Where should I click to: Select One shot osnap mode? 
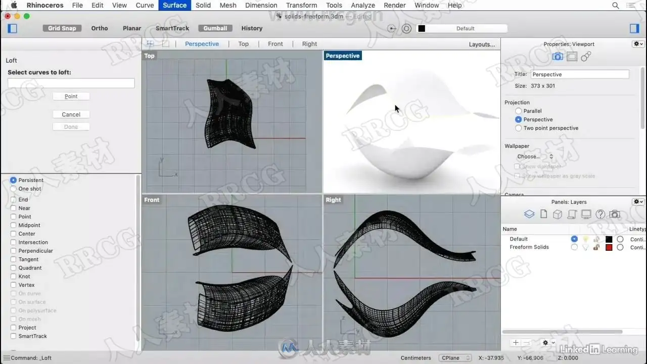[14, 189]
